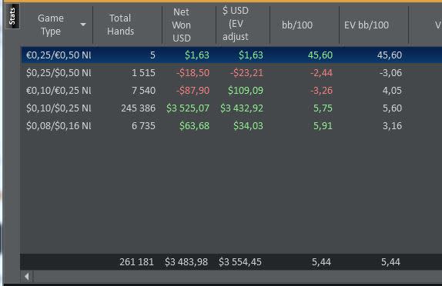Sort by the Total Hands column header

[120, 25]
